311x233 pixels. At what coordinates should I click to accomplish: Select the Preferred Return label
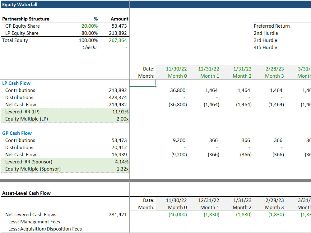click(x=272, y=26)
